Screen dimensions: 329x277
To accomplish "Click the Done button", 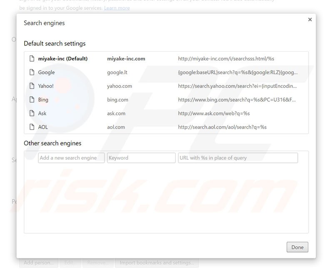I will [297, 247].
